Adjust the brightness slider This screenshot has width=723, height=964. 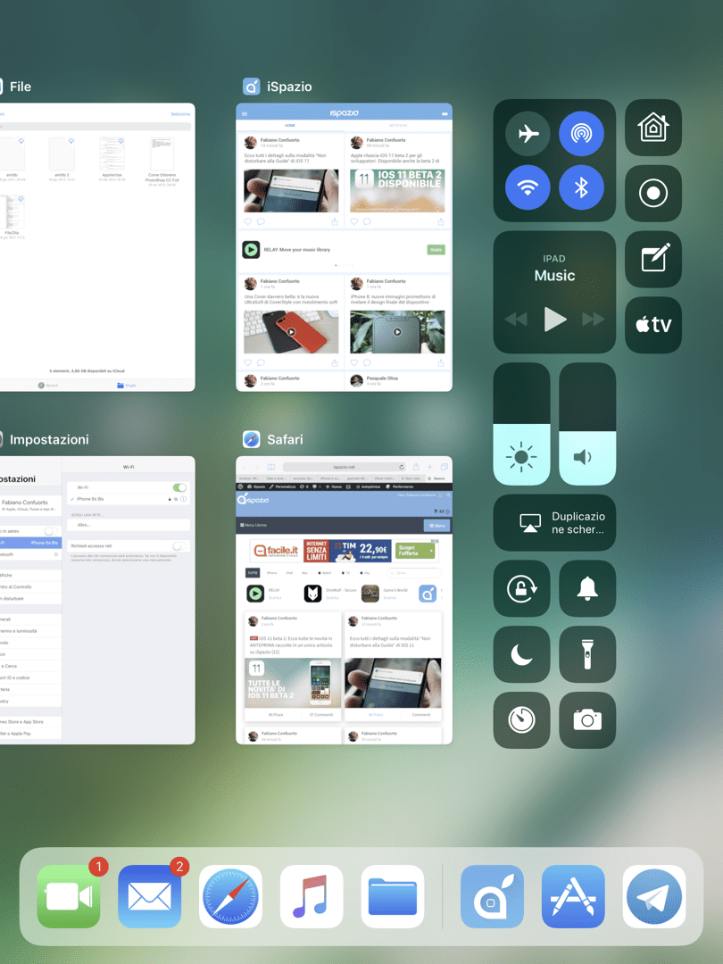pos(521,424)
